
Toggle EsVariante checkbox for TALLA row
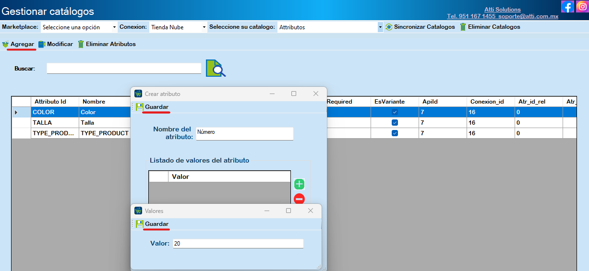395,122
